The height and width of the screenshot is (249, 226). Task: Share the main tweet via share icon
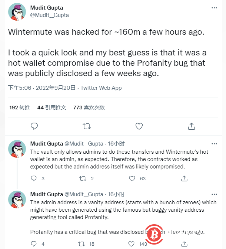point(191,126)
